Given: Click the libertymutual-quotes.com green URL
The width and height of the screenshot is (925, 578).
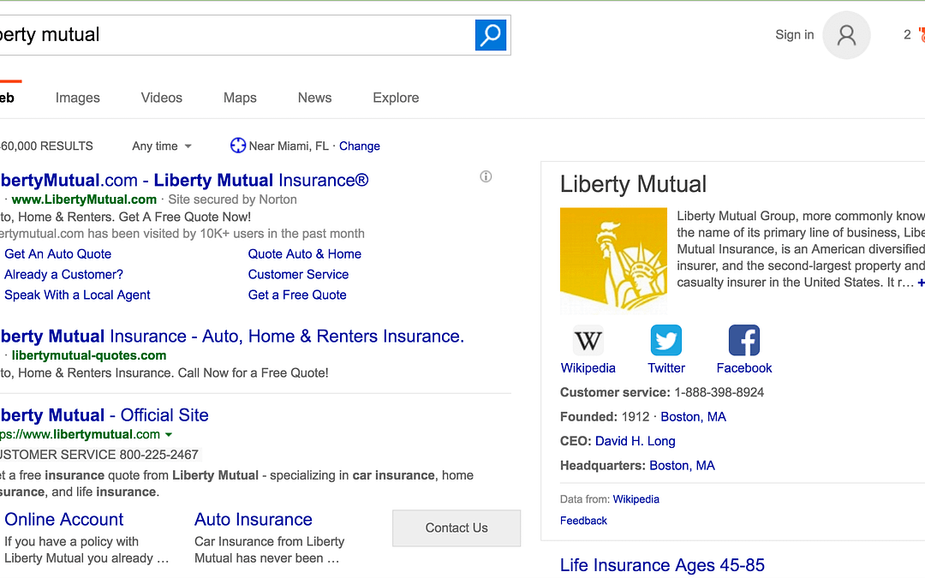Looking at the screenshot, I should pyautogui.click(x=89, y=355).
